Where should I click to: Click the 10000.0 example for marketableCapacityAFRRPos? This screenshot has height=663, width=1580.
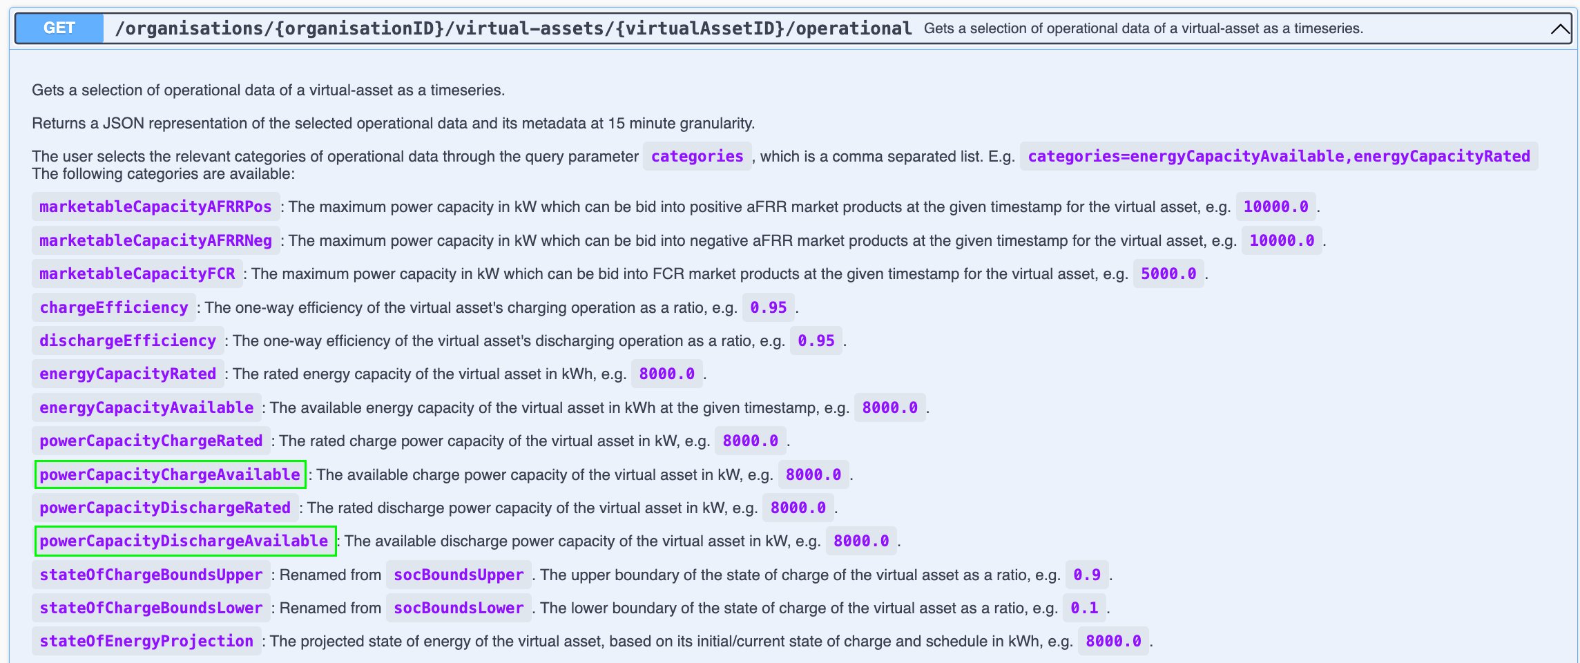pyautogui.click(x=1275, y=207)
